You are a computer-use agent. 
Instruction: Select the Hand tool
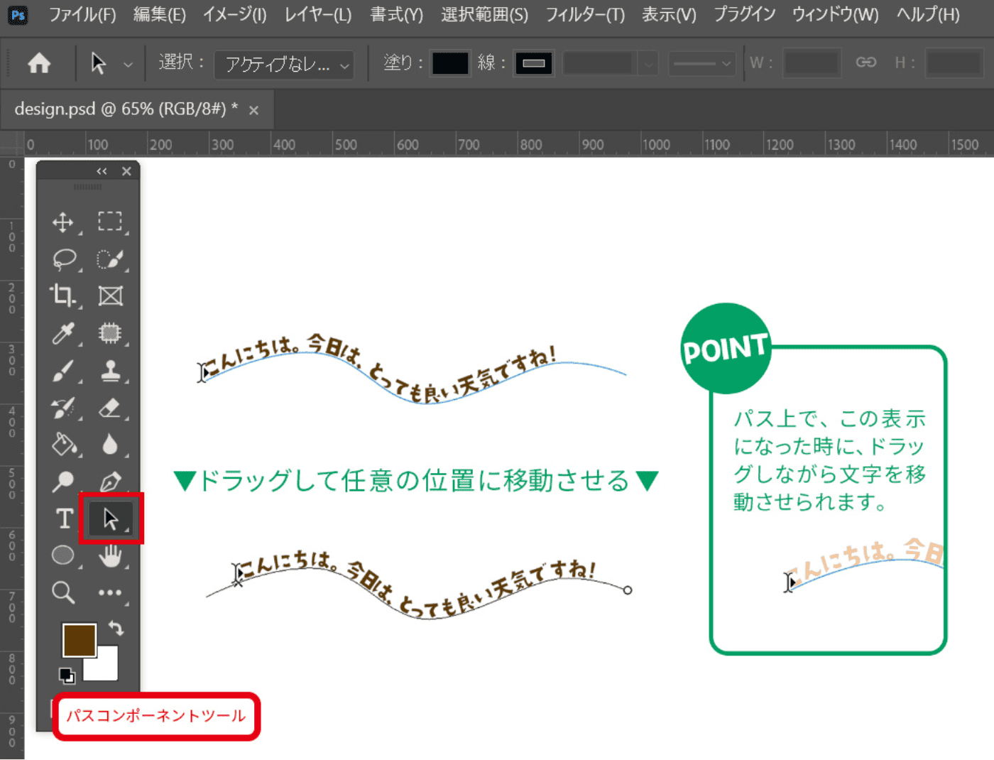pos(110,555)
